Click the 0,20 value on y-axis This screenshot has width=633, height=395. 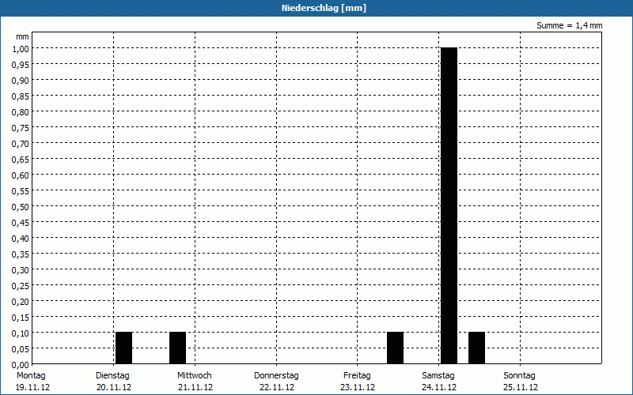[x=21, y=302]
